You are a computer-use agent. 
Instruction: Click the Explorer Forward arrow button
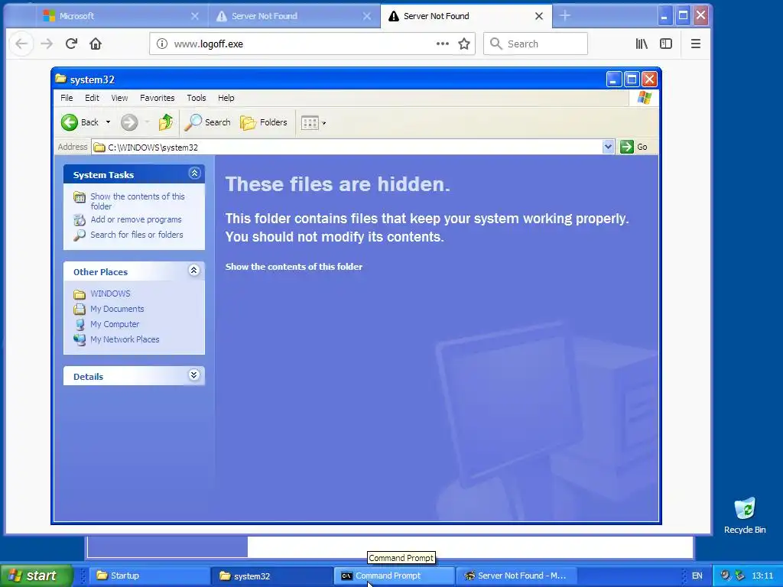pyautogui.click(x=128, y=122)
